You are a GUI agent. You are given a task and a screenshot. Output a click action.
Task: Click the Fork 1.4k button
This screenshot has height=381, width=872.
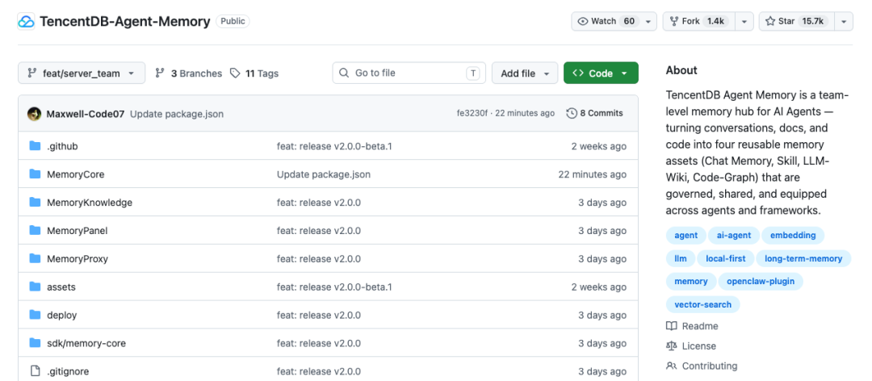tap(699, 21)
